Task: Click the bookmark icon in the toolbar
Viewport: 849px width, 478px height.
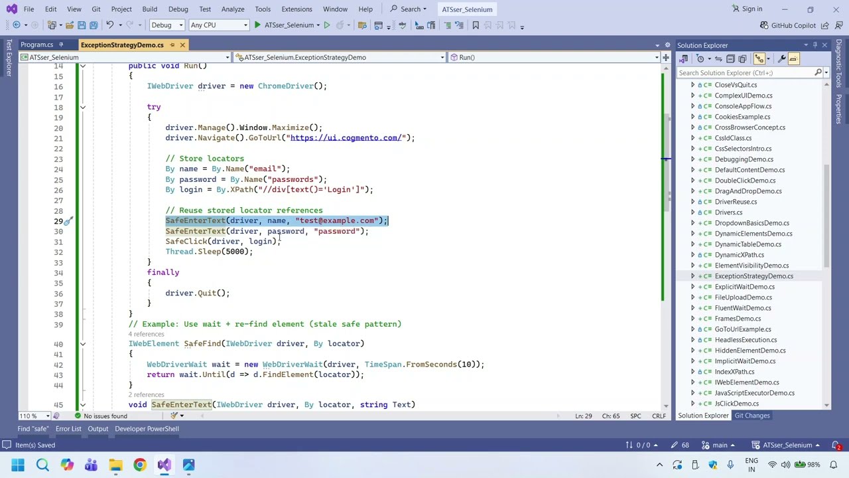Action: (476, 25)
